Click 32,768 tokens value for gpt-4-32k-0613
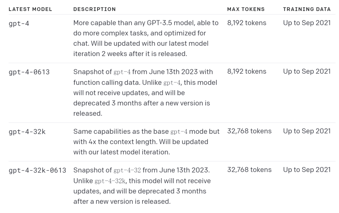 (249, 170)
